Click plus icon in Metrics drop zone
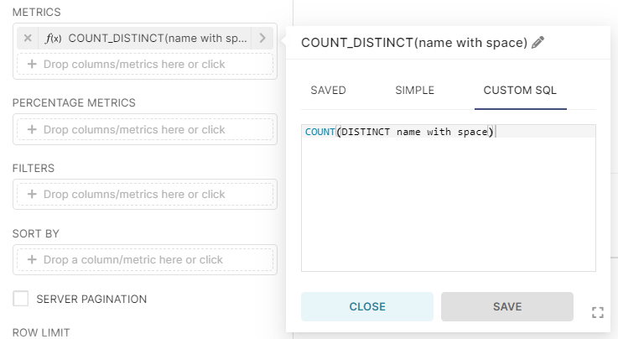 tap(32, 64)
